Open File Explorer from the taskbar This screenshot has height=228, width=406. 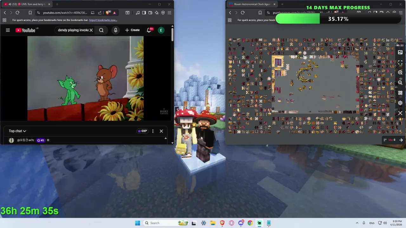213,223
